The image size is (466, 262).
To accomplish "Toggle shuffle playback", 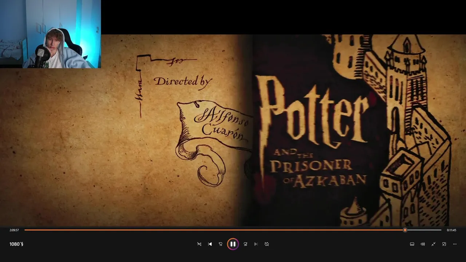I will 199,244.
